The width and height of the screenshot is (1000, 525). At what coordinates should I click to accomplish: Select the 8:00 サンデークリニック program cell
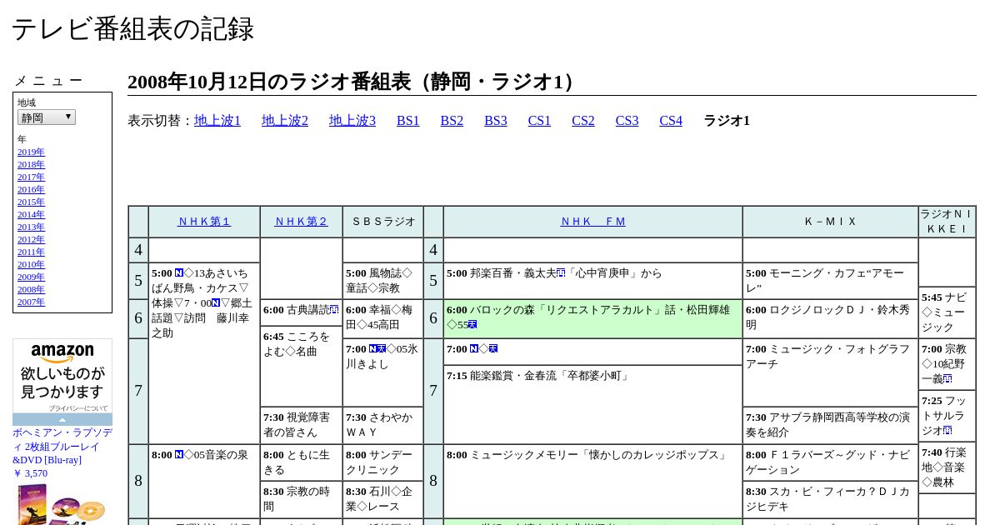pos(383,462)
